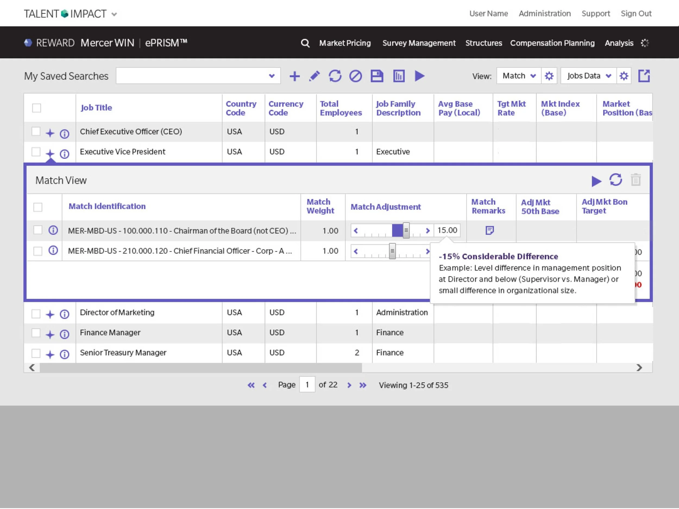The image size is (679, 509).
Task: Open the Support link
Action: click(x=596, y=14)
